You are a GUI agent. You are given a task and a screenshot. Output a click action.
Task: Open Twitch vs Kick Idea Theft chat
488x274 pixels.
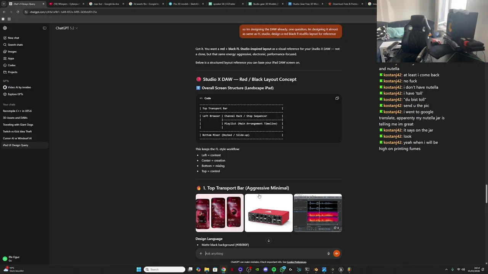coord(18,131)
